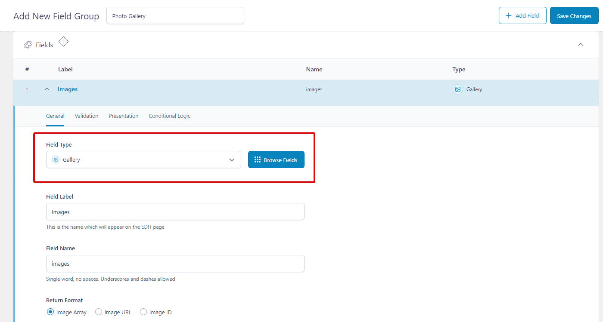The image size is (603, 322).
Task: Collapse the Images field row
Action: (x=47, y=89)
